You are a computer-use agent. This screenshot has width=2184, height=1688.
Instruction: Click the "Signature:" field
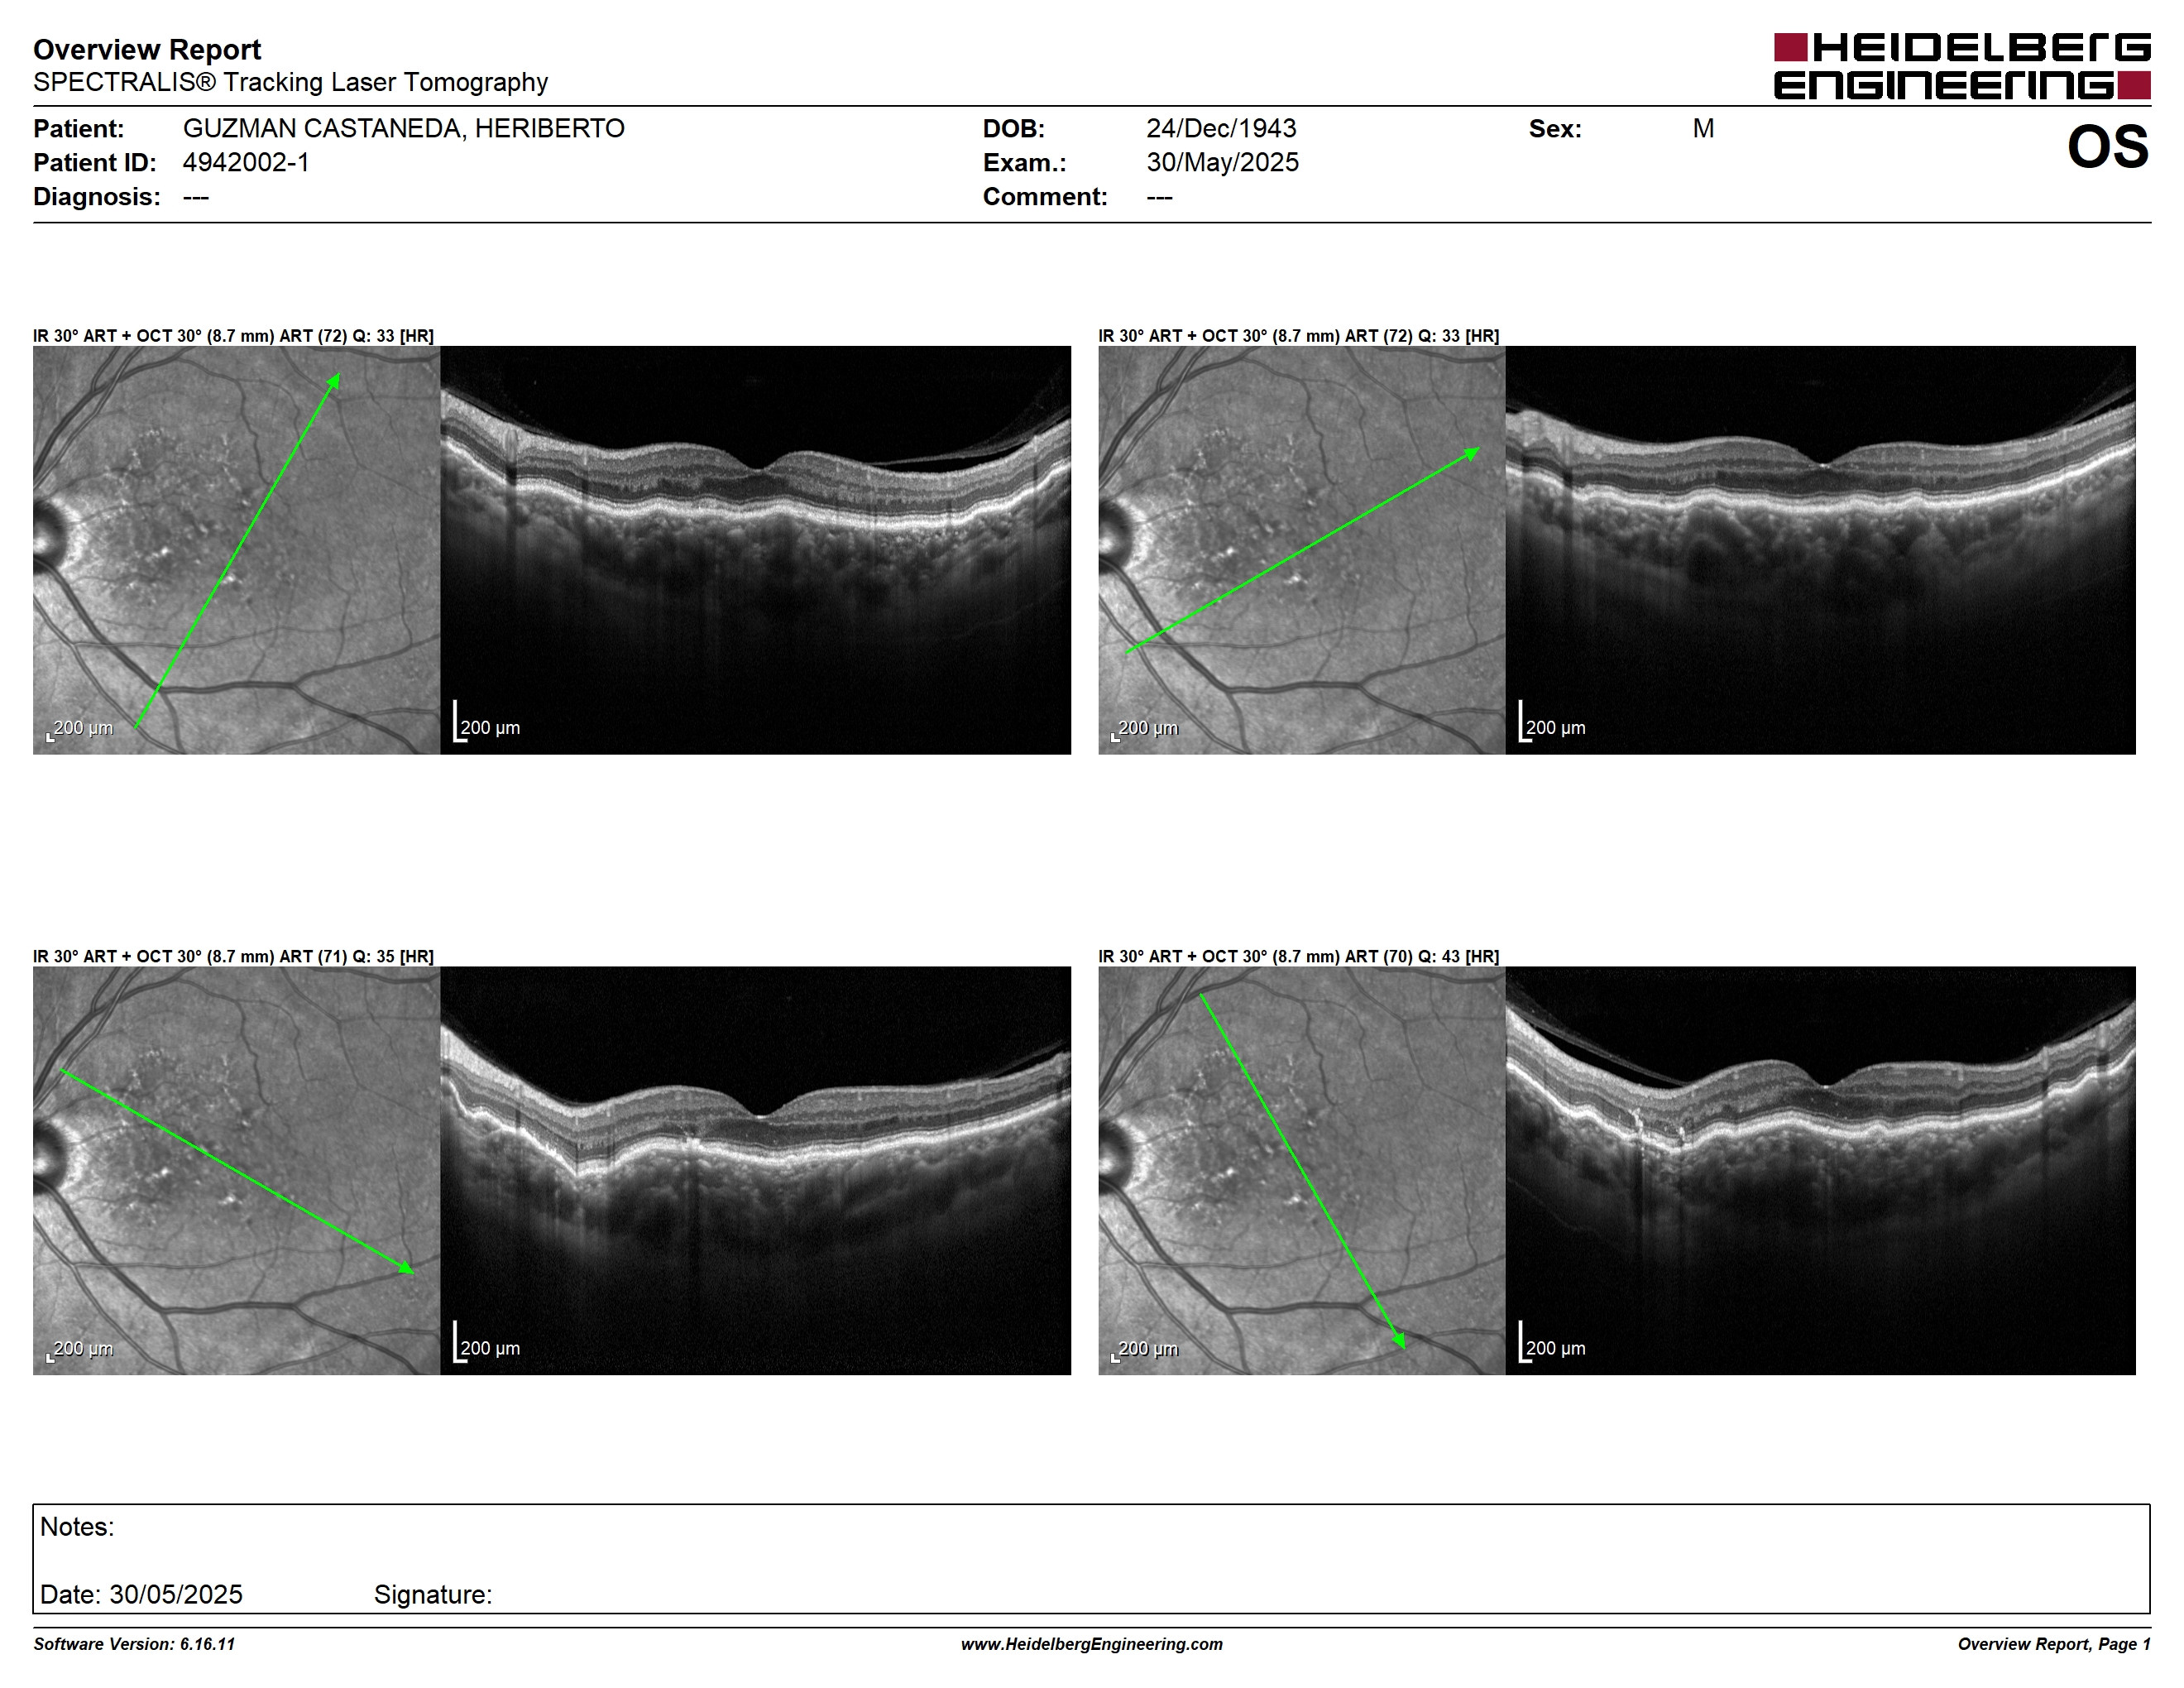[x=433, y=1595]
